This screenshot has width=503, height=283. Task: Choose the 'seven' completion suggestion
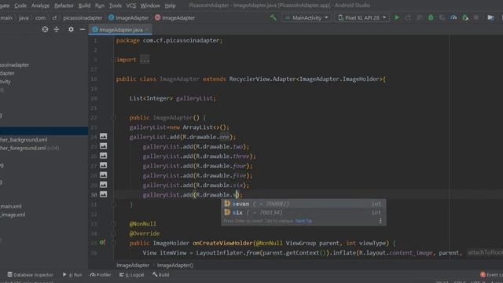[x=303, y=204]
